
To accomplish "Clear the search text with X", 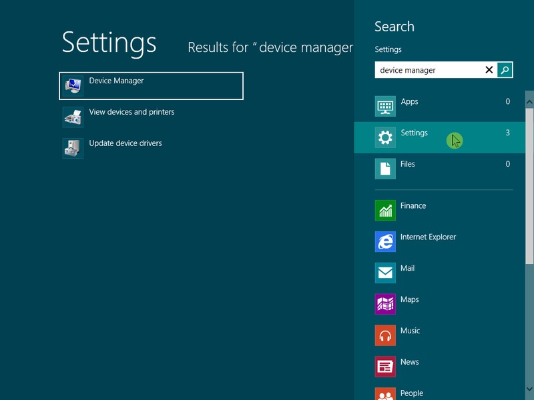I will pos(489,70).
